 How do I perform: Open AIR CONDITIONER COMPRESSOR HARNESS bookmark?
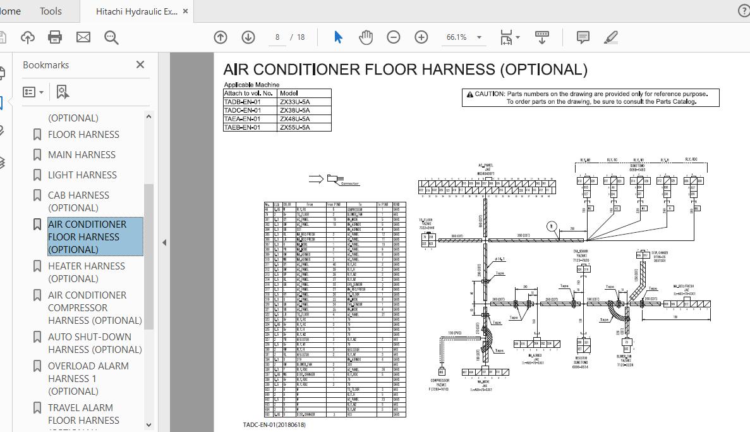[95, 307]
